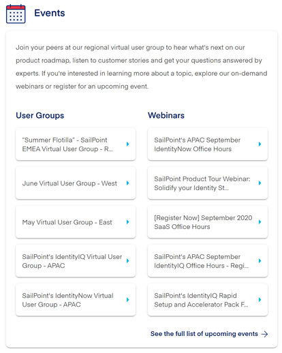Click the arrow after upcoming events link
The width and height of the screenshot is (282, 353).
(x=264, y=334)
